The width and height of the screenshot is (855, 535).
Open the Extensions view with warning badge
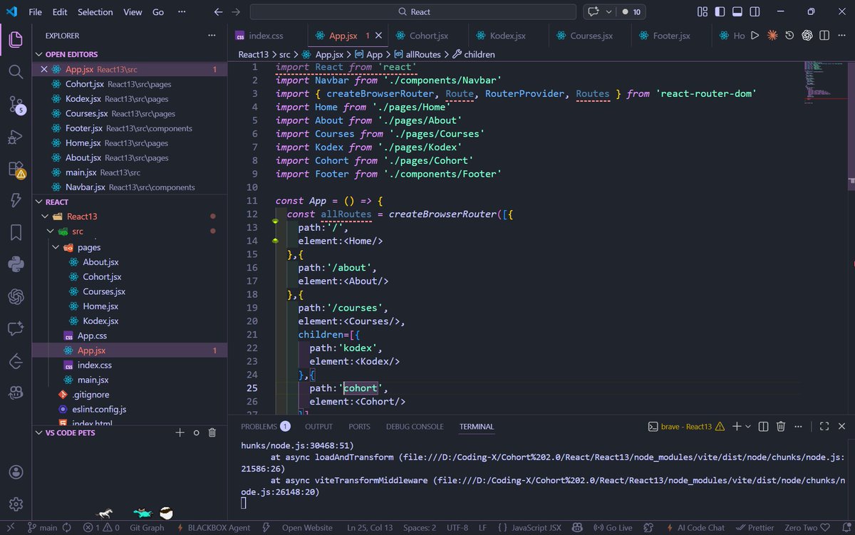coord(16,170)
